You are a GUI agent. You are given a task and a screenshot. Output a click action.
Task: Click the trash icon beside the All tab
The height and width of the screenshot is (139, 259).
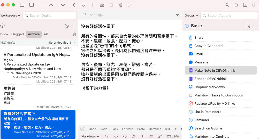click(x=74, y=34)
